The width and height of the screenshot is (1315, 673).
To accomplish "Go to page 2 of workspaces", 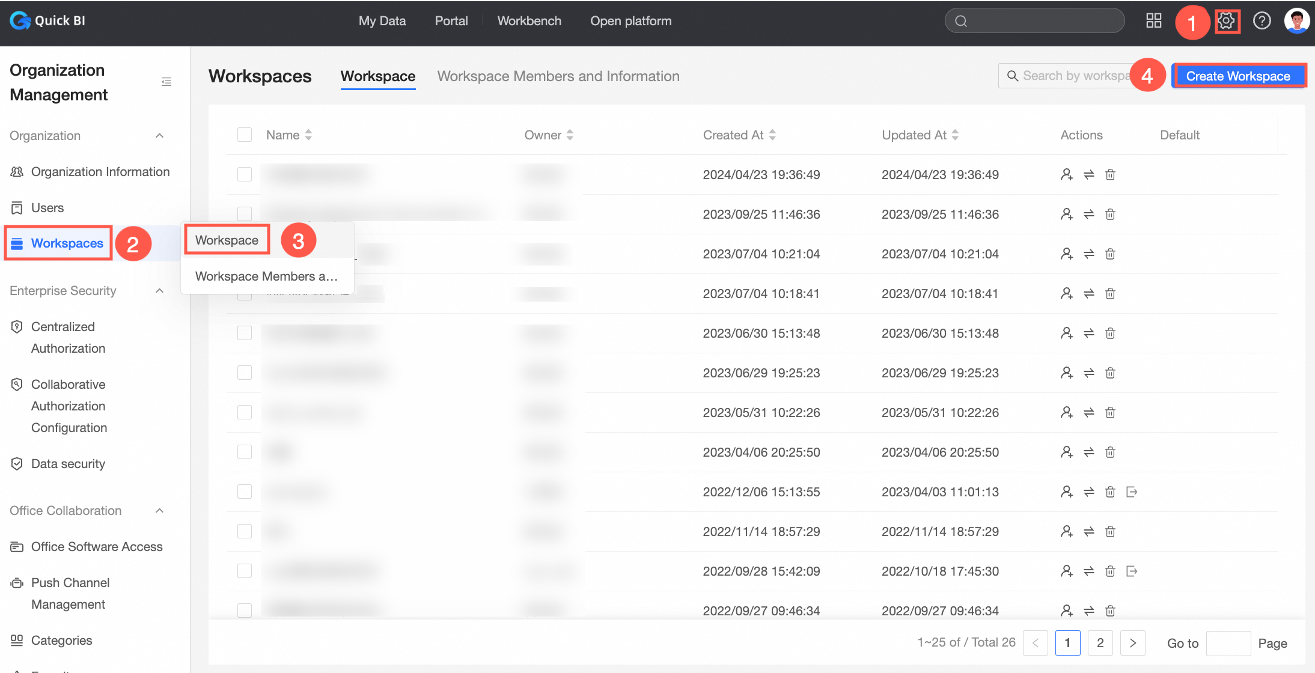I will click(1100, 643).
